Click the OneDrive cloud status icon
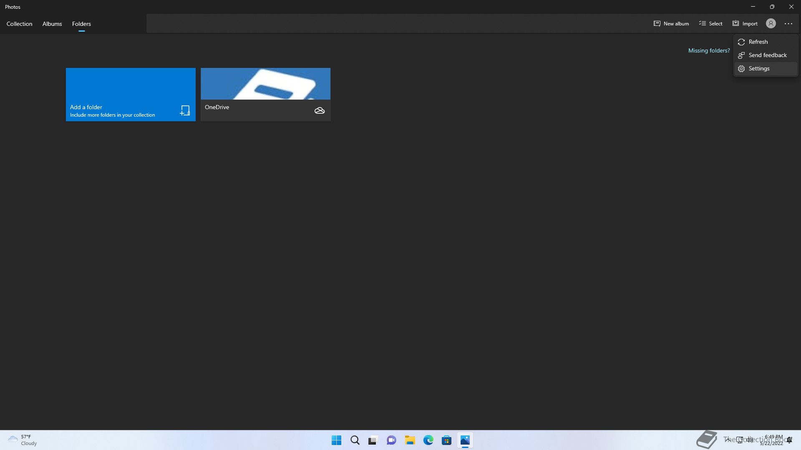This screenshot has height=450, width=801. [319, 110]
